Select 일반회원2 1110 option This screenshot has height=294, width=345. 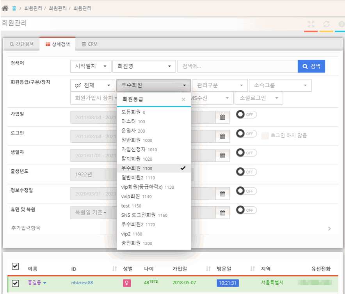154,177
